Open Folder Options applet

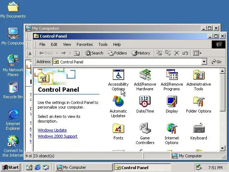pyautogui.click(x=199, y=104)
